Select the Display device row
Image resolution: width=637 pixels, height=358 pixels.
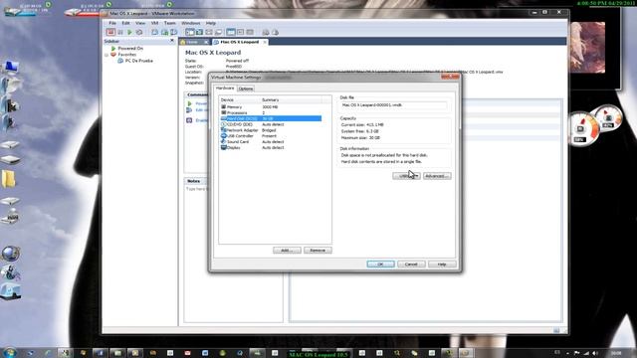pyautogui.click(x=271, y=148)
